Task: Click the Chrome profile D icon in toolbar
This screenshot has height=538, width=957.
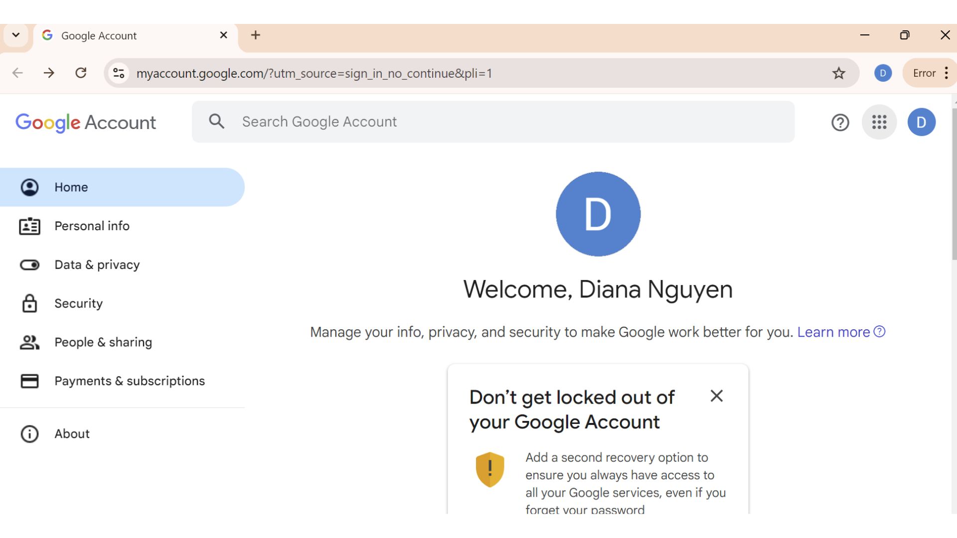Action: point(883,73)
